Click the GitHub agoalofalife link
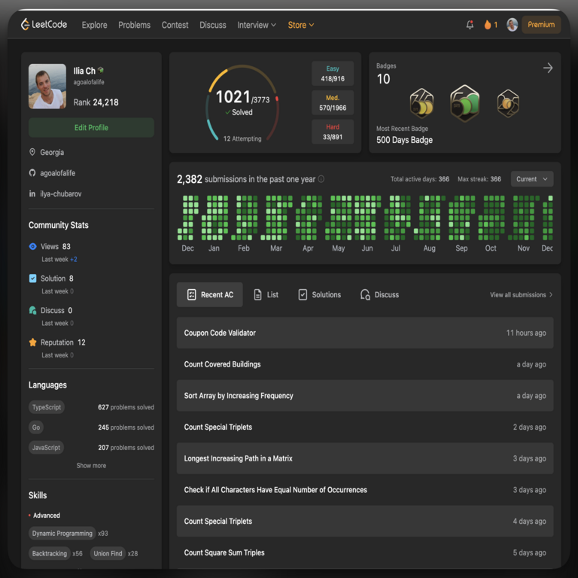Screen dimensions: 578x578 click(57, 173)
